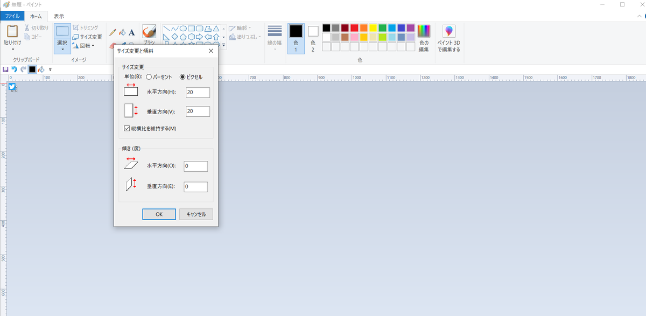Image resolution: width=646 pixels, height=316 pixels.
Task: Click the Crop (トリミング) button
Action: coord(85,27)
